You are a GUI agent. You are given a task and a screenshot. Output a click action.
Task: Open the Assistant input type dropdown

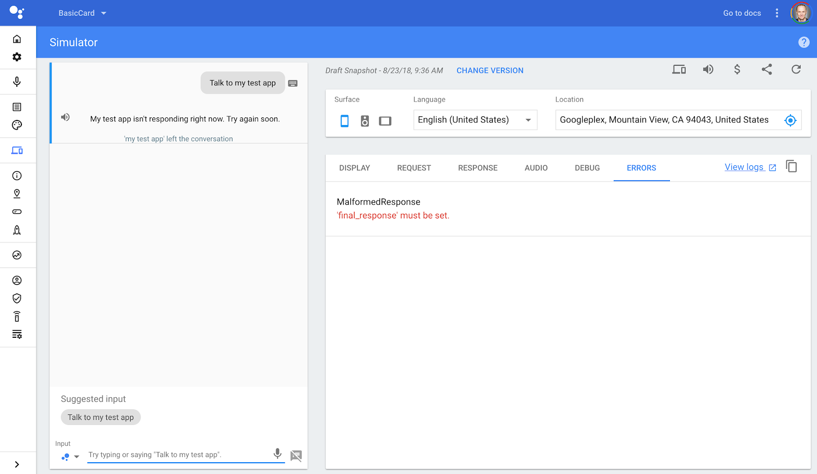[x=70, y=457]
